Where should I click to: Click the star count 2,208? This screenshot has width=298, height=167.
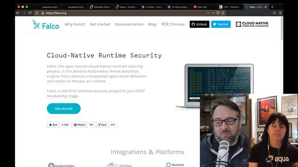coord(65,125)
